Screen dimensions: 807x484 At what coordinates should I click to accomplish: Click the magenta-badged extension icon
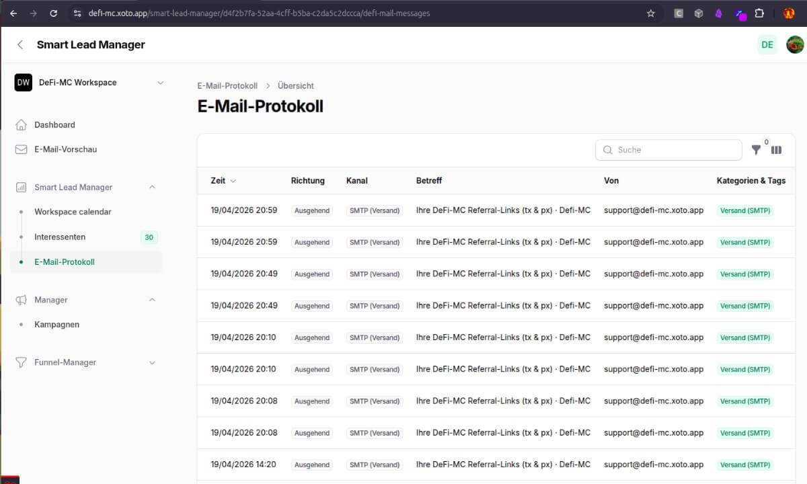[740, 13]
